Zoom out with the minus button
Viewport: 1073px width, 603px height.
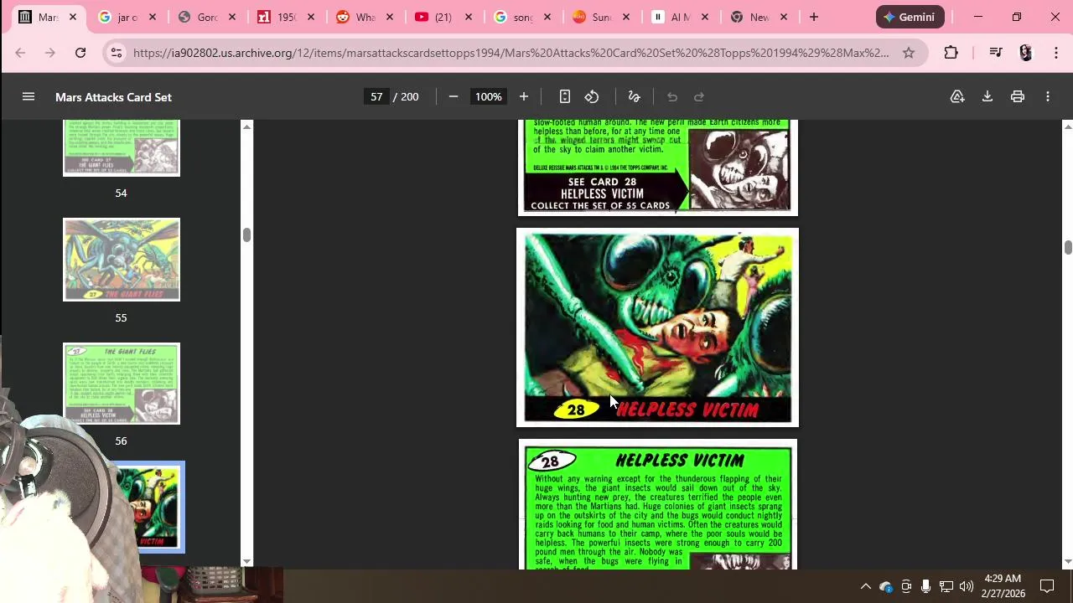[x=454, y=97]
